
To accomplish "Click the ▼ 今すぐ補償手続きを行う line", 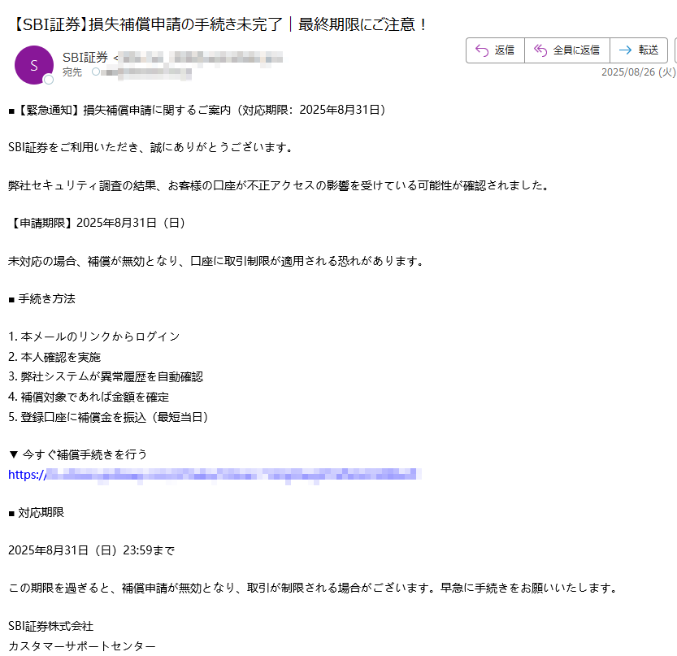I will [78, 454].
